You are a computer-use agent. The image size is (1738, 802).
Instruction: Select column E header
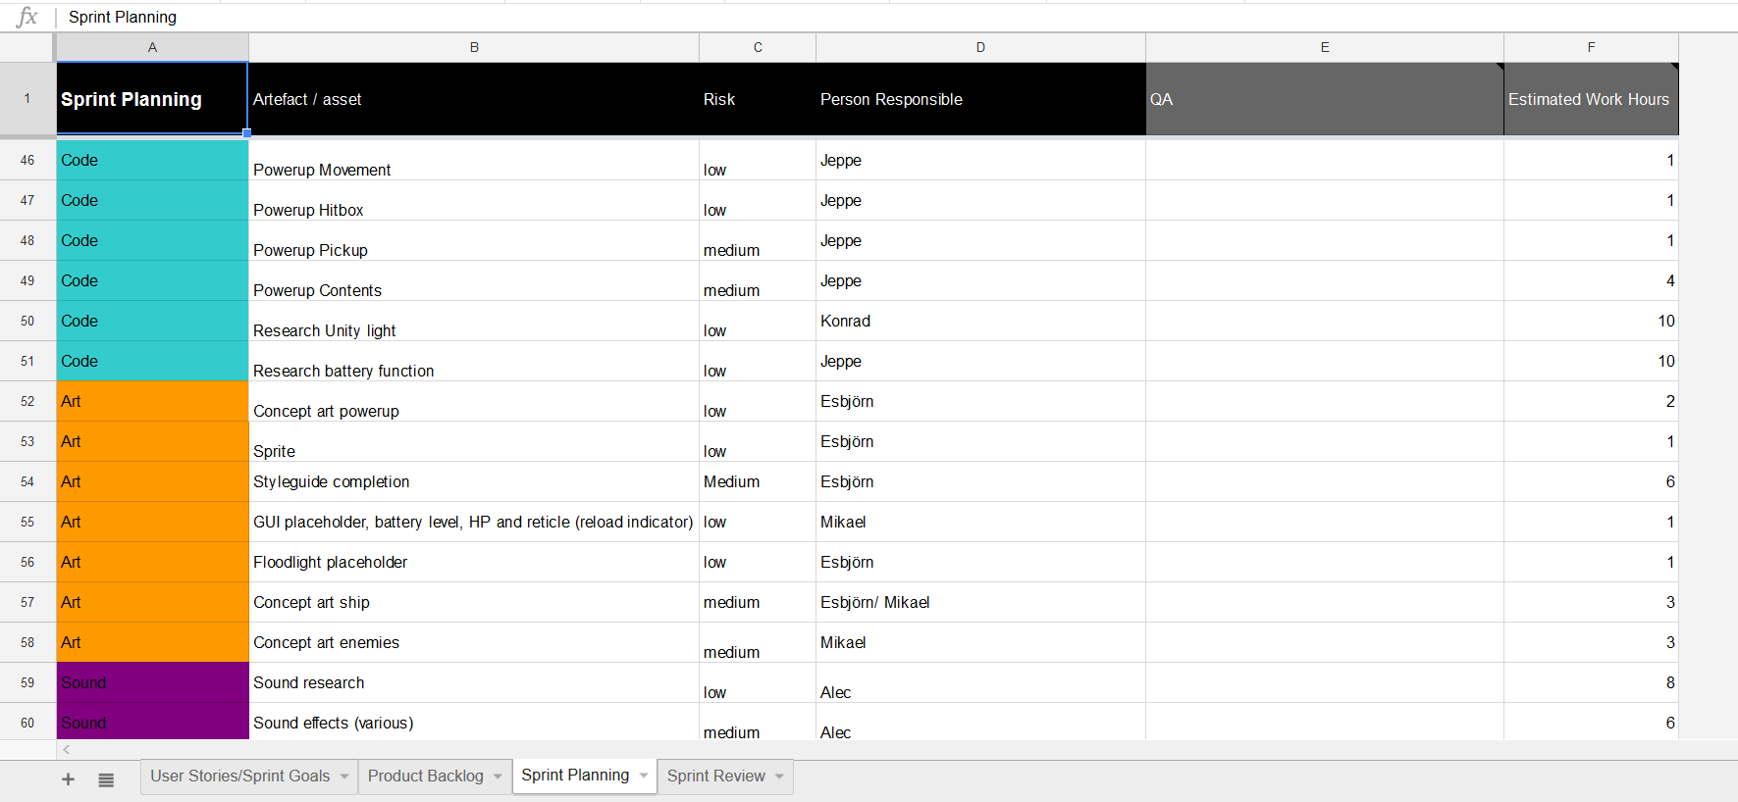(1324, 47)
